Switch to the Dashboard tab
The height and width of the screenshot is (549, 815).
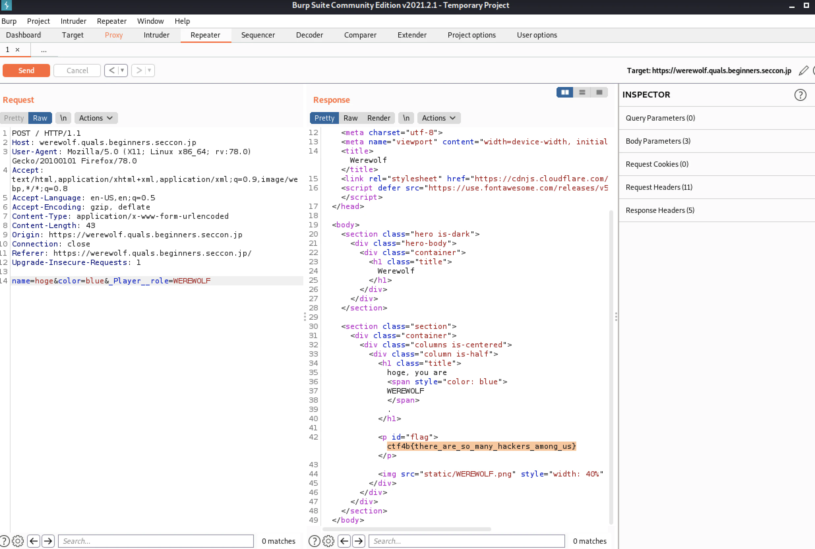click(x=23, y=35)
